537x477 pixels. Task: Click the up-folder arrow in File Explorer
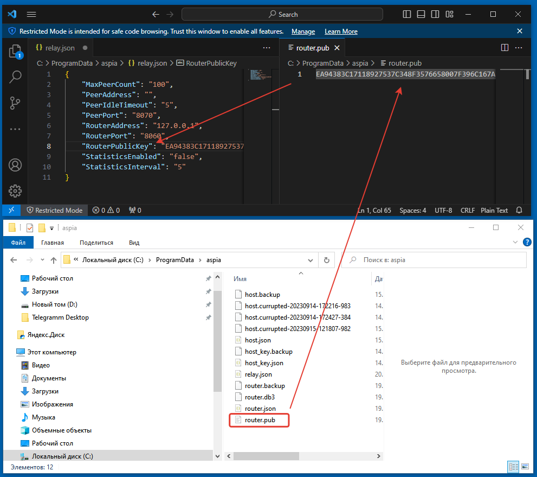53,260
